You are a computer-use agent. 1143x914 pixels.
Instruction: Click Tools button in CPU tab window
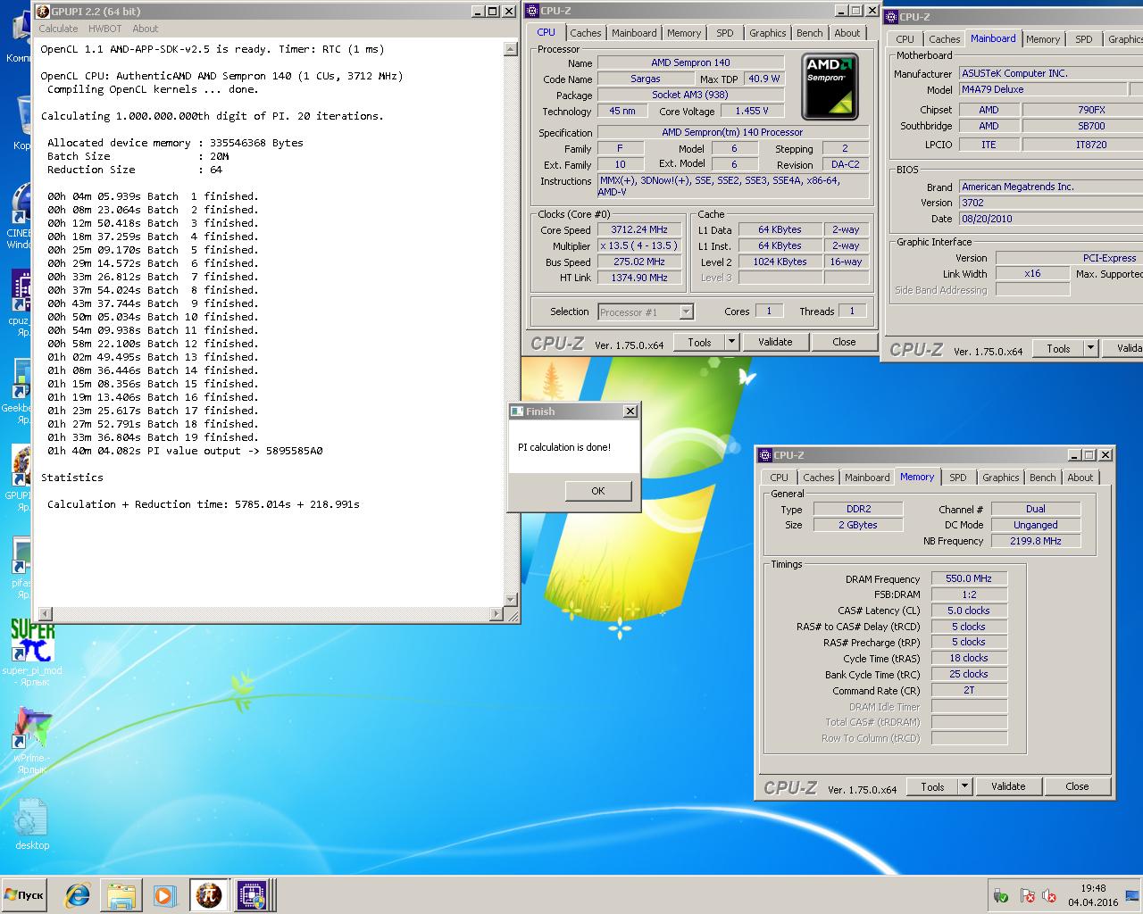(x=700, y=342)
